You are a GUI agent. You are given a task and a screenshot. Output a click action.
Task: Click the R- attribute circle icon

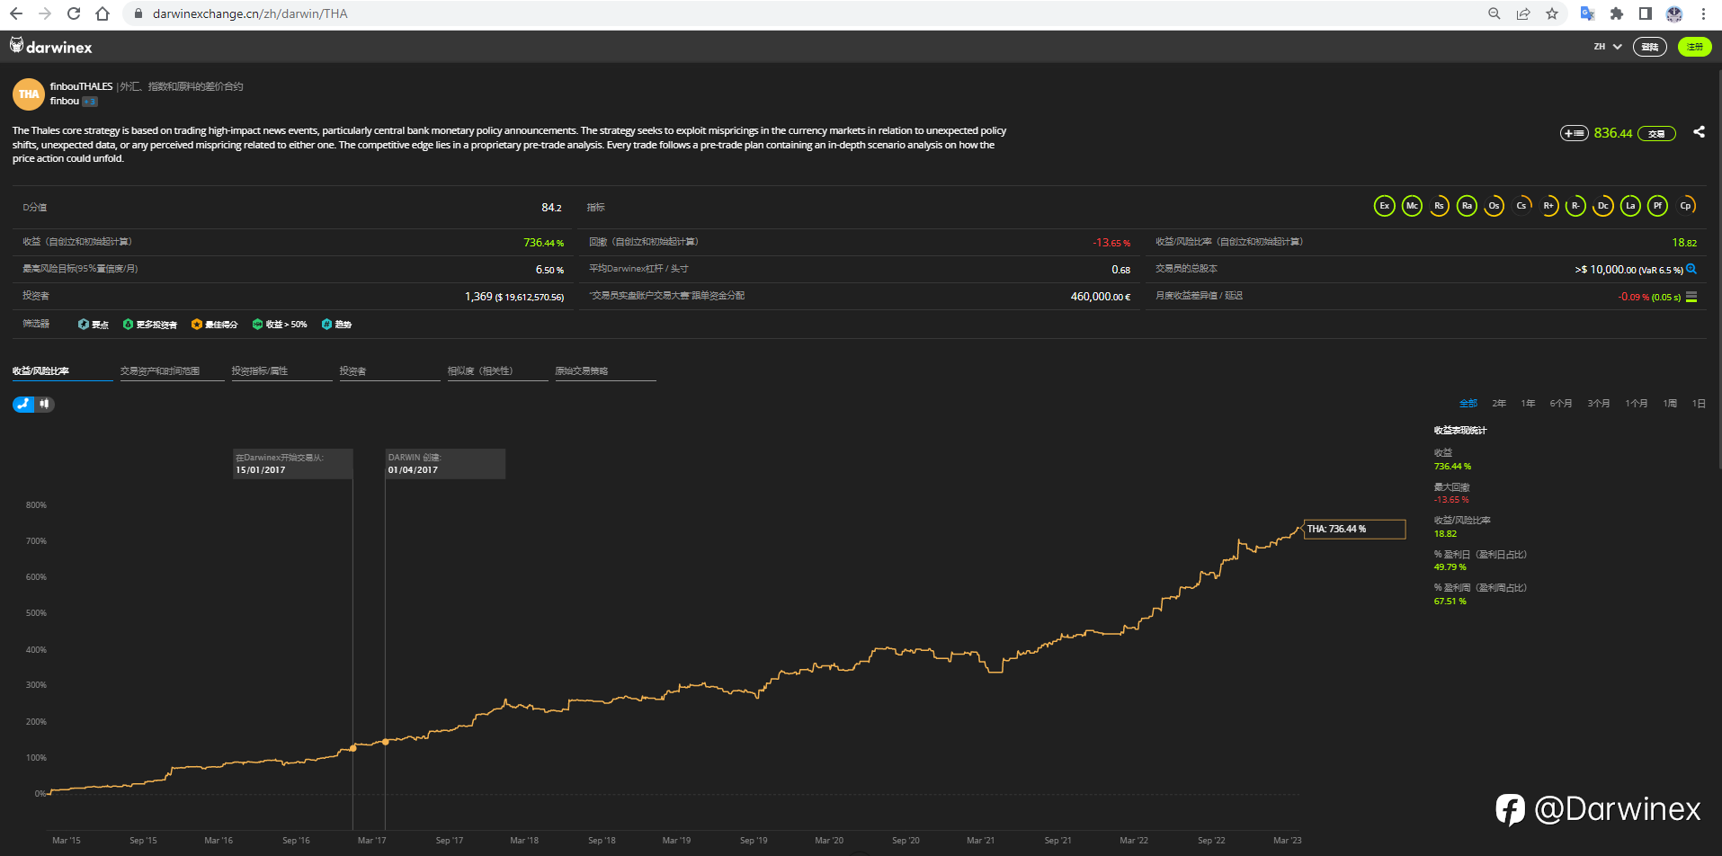pos(1575,206)
